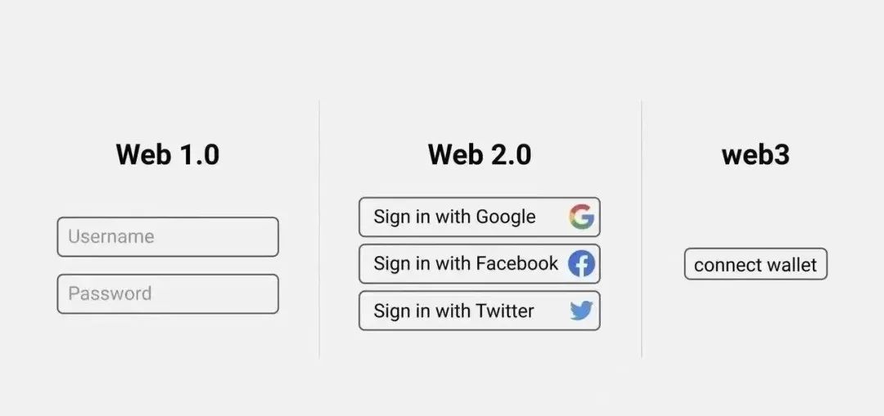
Task: Click the "Username" placeholder text
Action: point(111,237)
